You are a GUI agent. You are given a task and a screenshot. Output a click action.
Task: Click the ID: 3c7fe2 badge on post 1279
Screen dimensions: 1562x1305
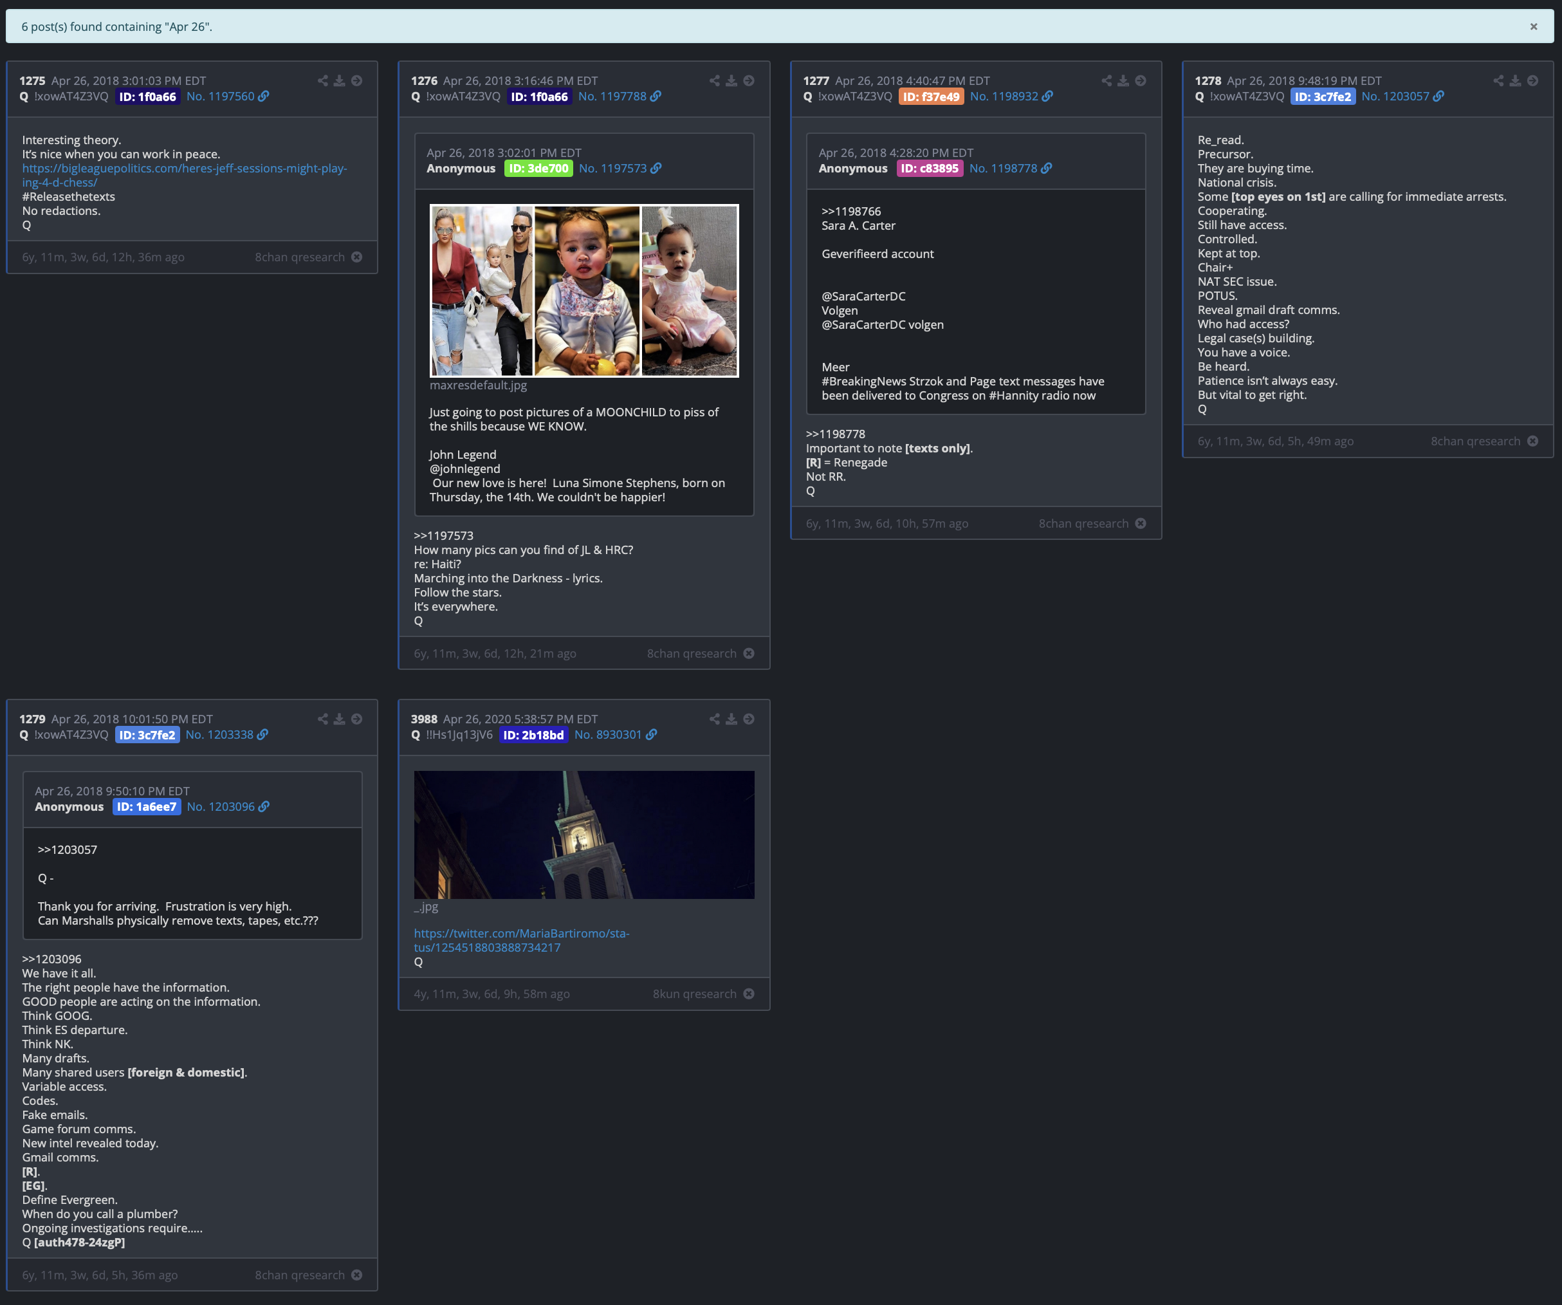point(147,735)
